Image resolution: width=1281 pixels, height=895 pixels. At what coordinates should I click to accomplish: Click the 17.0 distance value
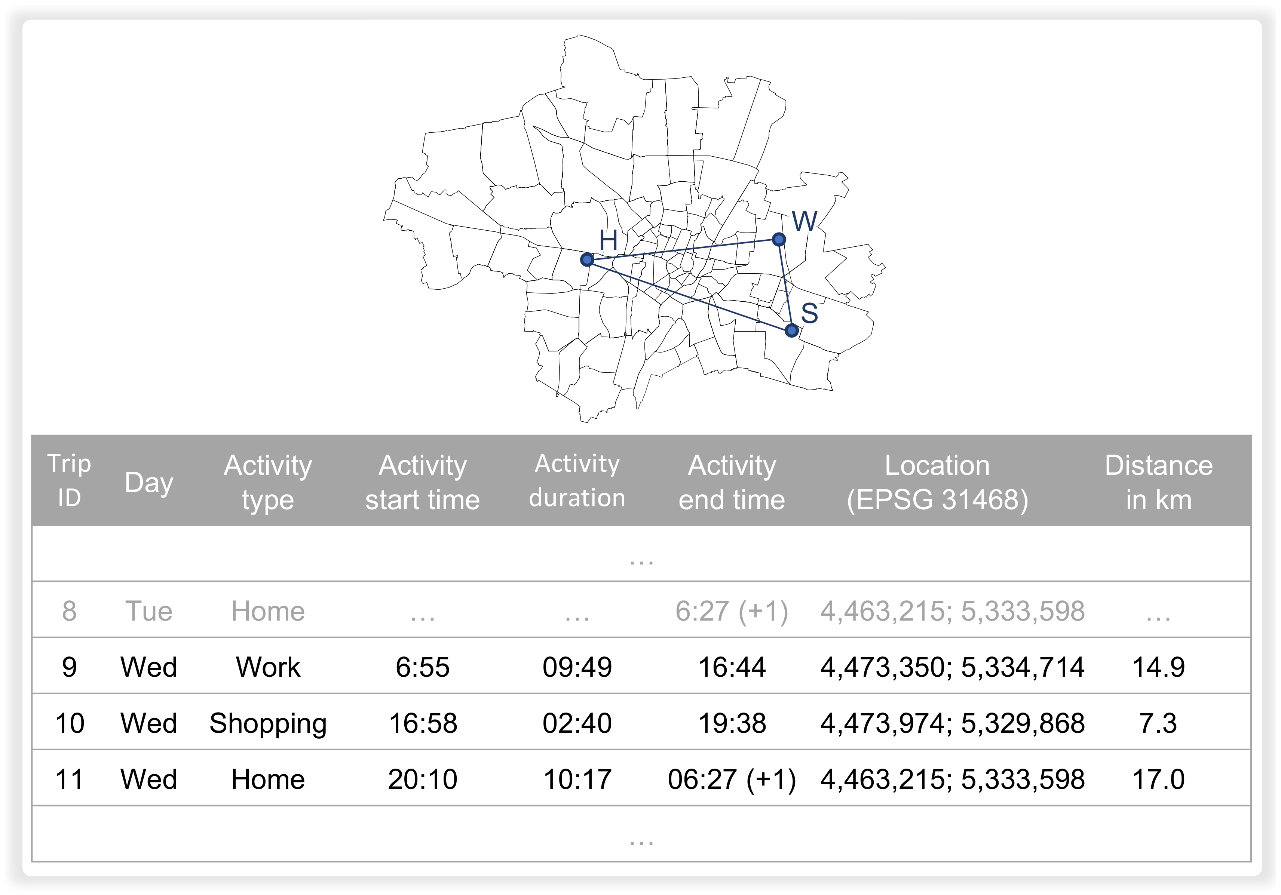pos(1158,779)
